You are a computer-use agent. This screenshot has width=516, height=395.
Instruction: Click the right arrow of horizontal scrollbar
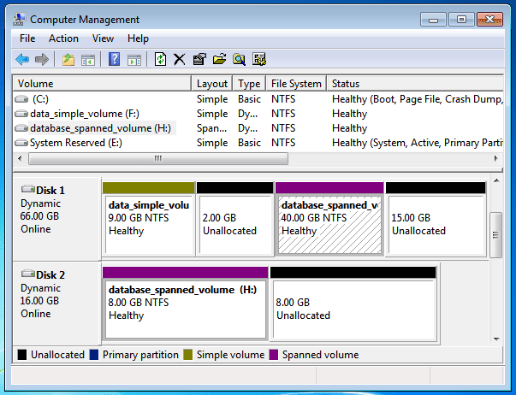pos(496,158)
